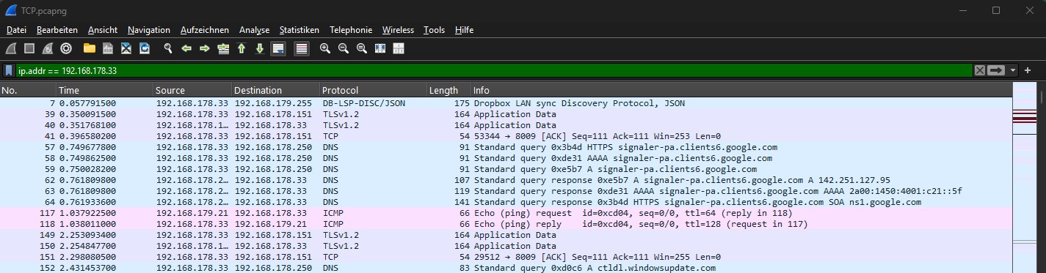Select packet 64 SOA response row
Viewport: 1046px width, 273px height.
point(506,202)
